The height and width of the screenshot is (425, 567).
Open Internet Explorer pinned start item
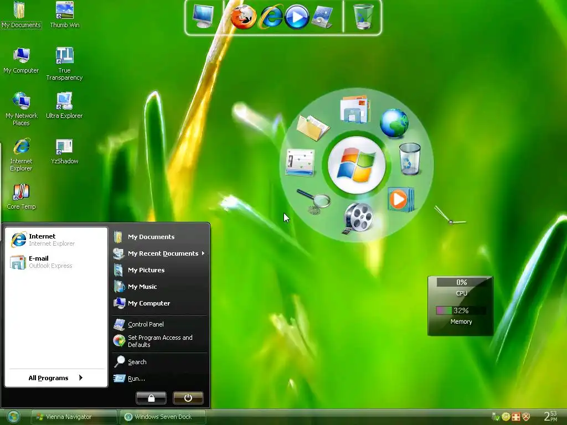coord(56,240)
